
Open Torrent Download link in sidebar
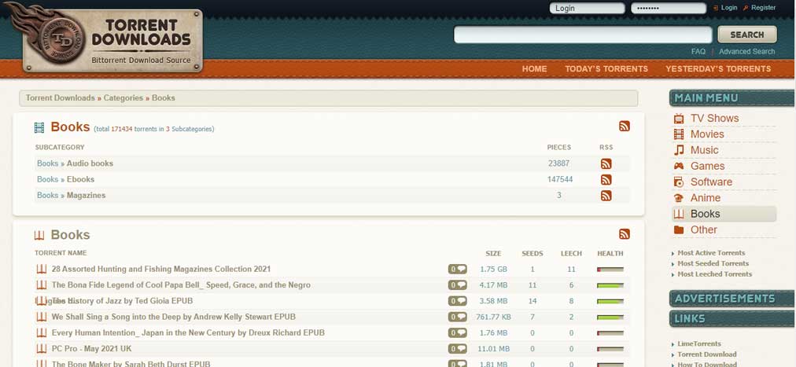[706, 354]
